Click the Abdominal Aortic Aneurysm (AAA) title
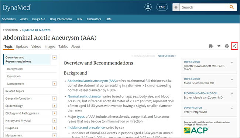240x138 pixels. 50,38
